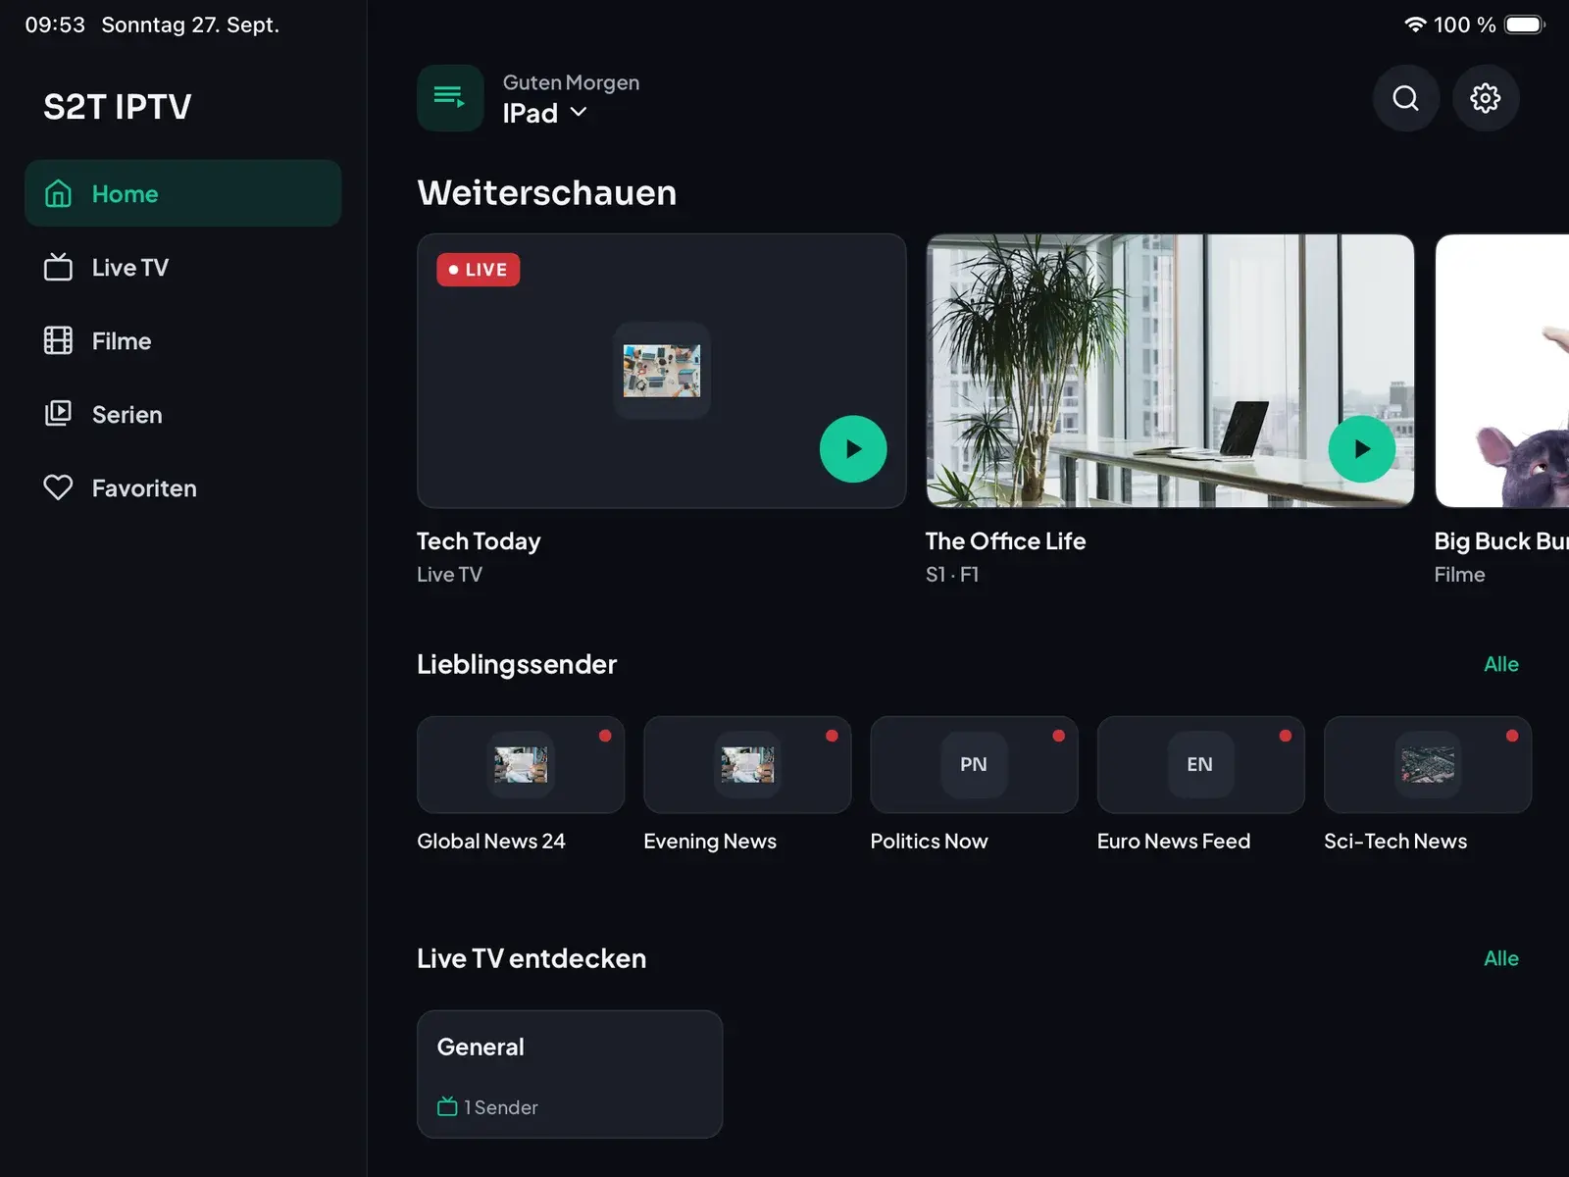Tap the green playlist icon
This screenshot has width=1569, height=1177.
point(450,98)
